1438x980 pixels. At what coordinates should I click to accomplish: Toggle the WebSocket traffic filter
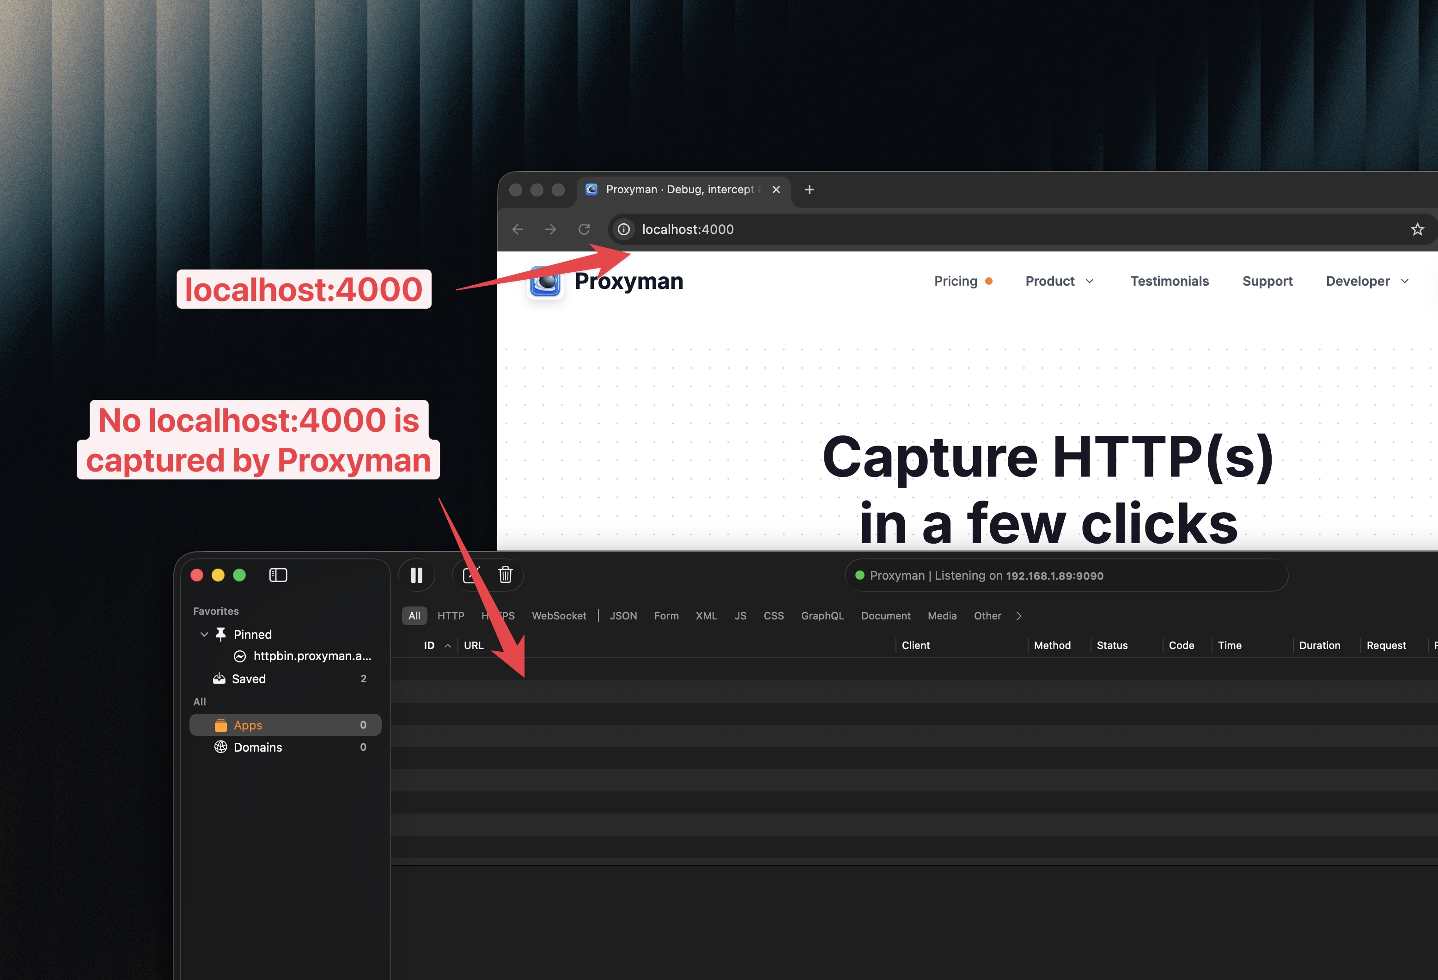click(x=559, y=615)
